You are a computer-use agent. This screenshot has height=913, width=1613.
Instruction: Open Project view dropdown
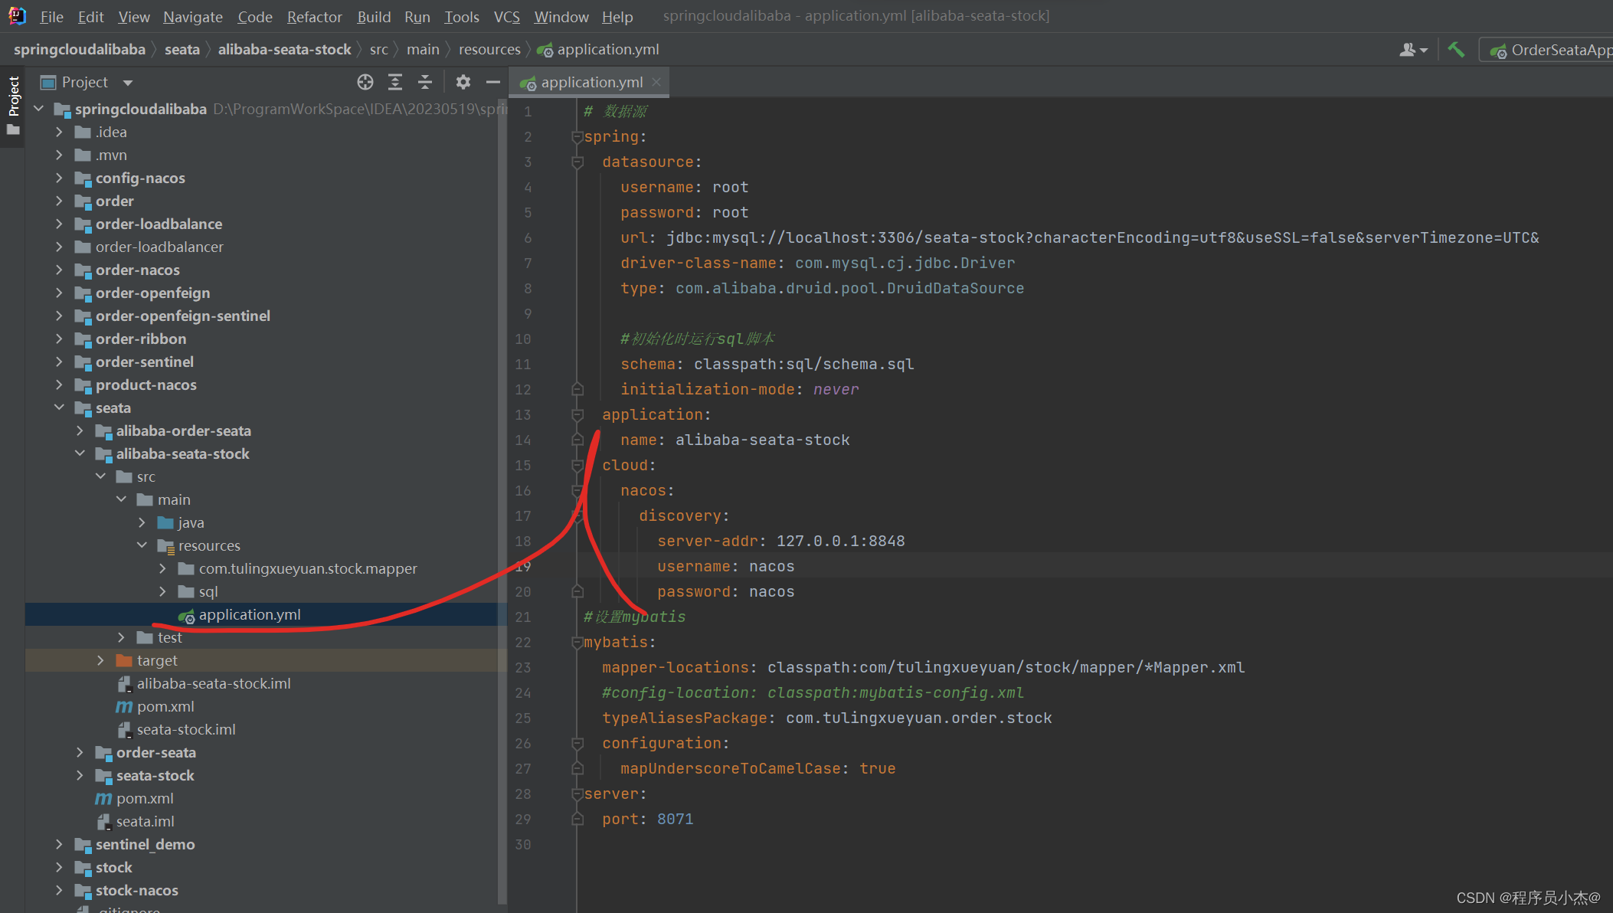pyautogui.click(x=128, y=83)
